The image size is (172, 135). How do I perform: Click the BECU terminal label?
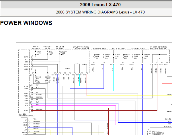[x=26, y=64]
